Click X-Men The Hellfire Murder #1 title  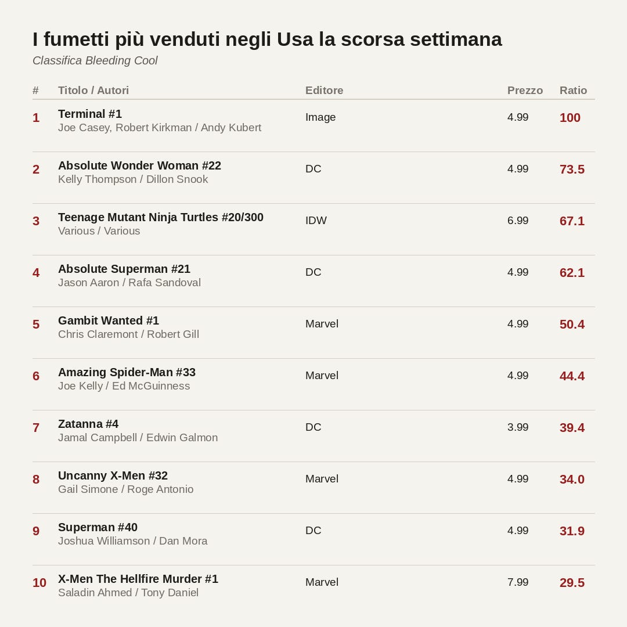[138, 579]
